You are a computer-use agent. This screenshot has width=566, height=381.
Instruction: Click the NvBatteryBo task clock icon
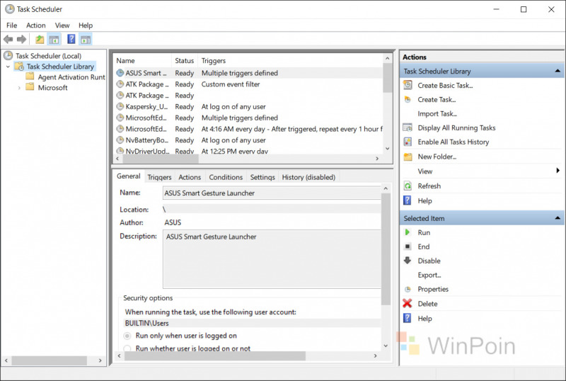(120, 140)
